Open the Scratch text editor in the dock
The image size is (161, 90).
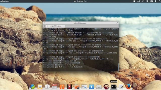(x=121, y=87)
